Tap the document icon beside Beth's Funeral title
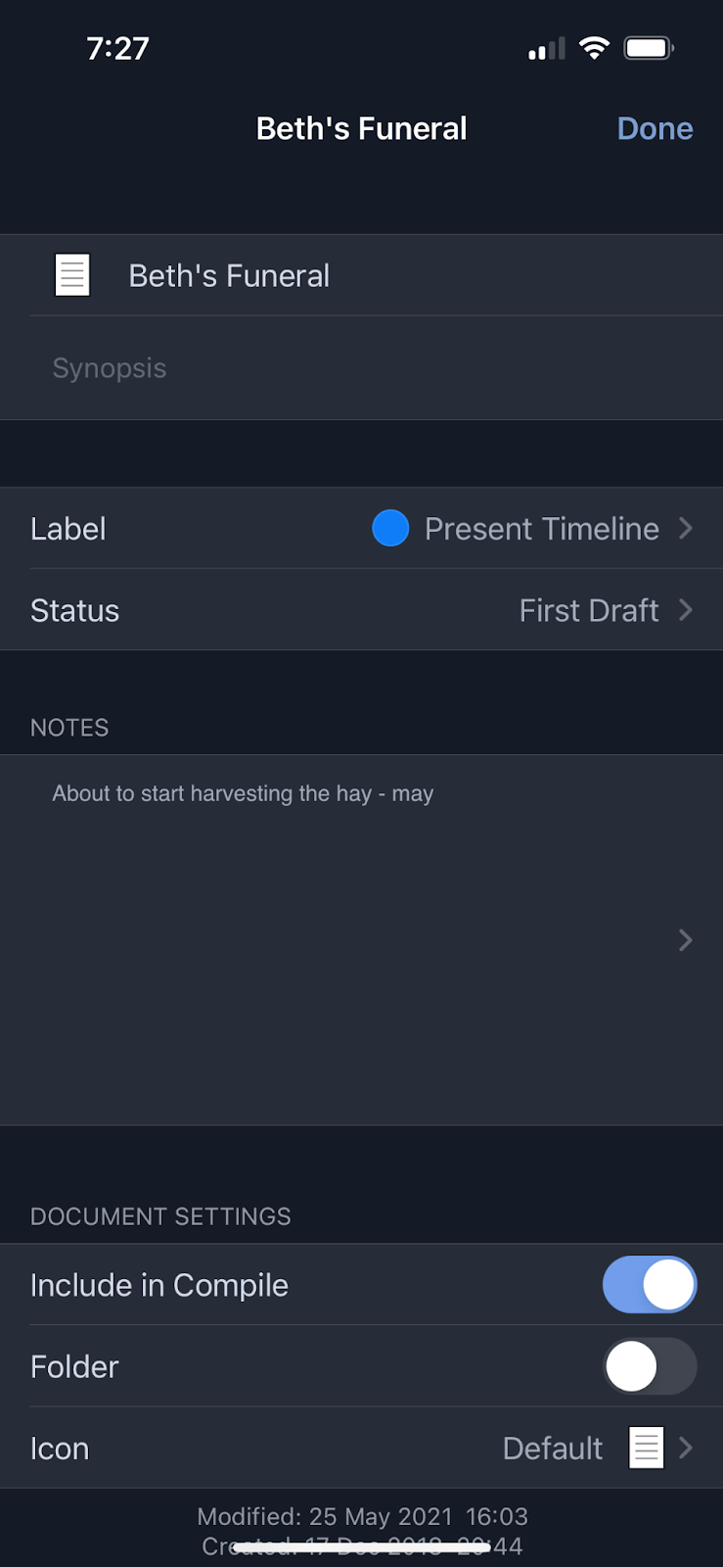 click(x=72, y=275)
